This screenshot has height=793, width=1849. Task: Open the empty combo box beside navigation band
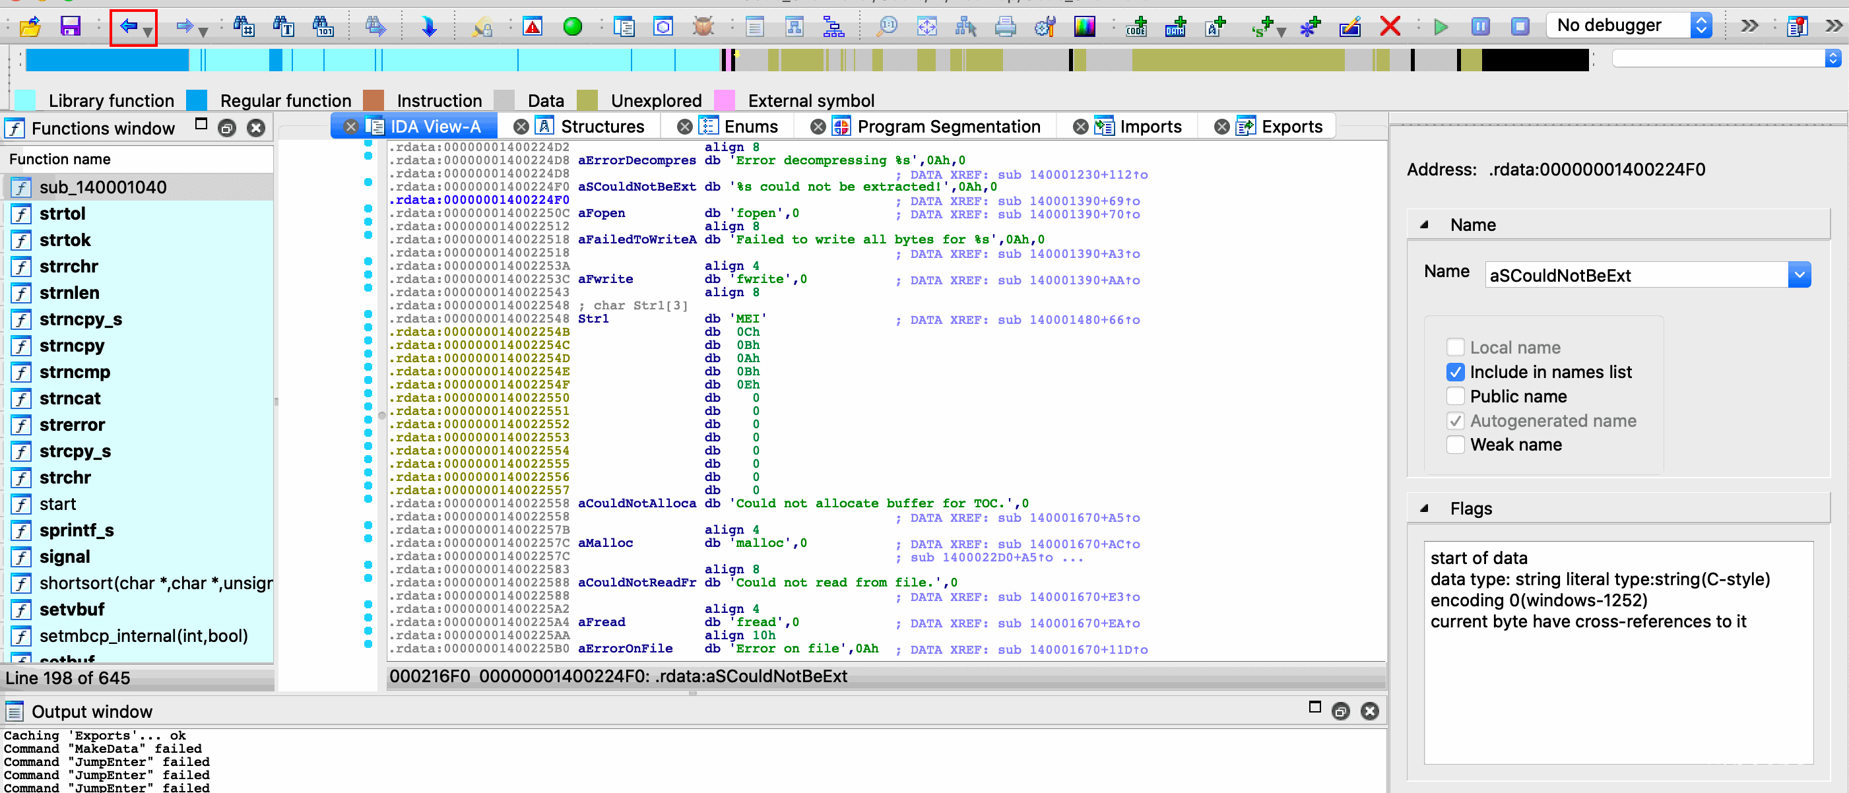click(1726, 58)
